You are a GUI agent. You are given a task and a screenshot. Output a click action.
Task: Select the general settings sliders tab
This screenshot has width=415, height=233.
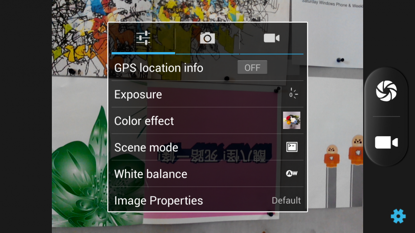pos(143,38)
